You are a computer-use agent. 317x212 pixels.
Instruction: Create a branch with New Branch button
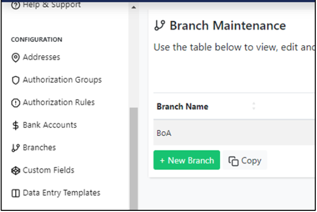pos(187,160)
